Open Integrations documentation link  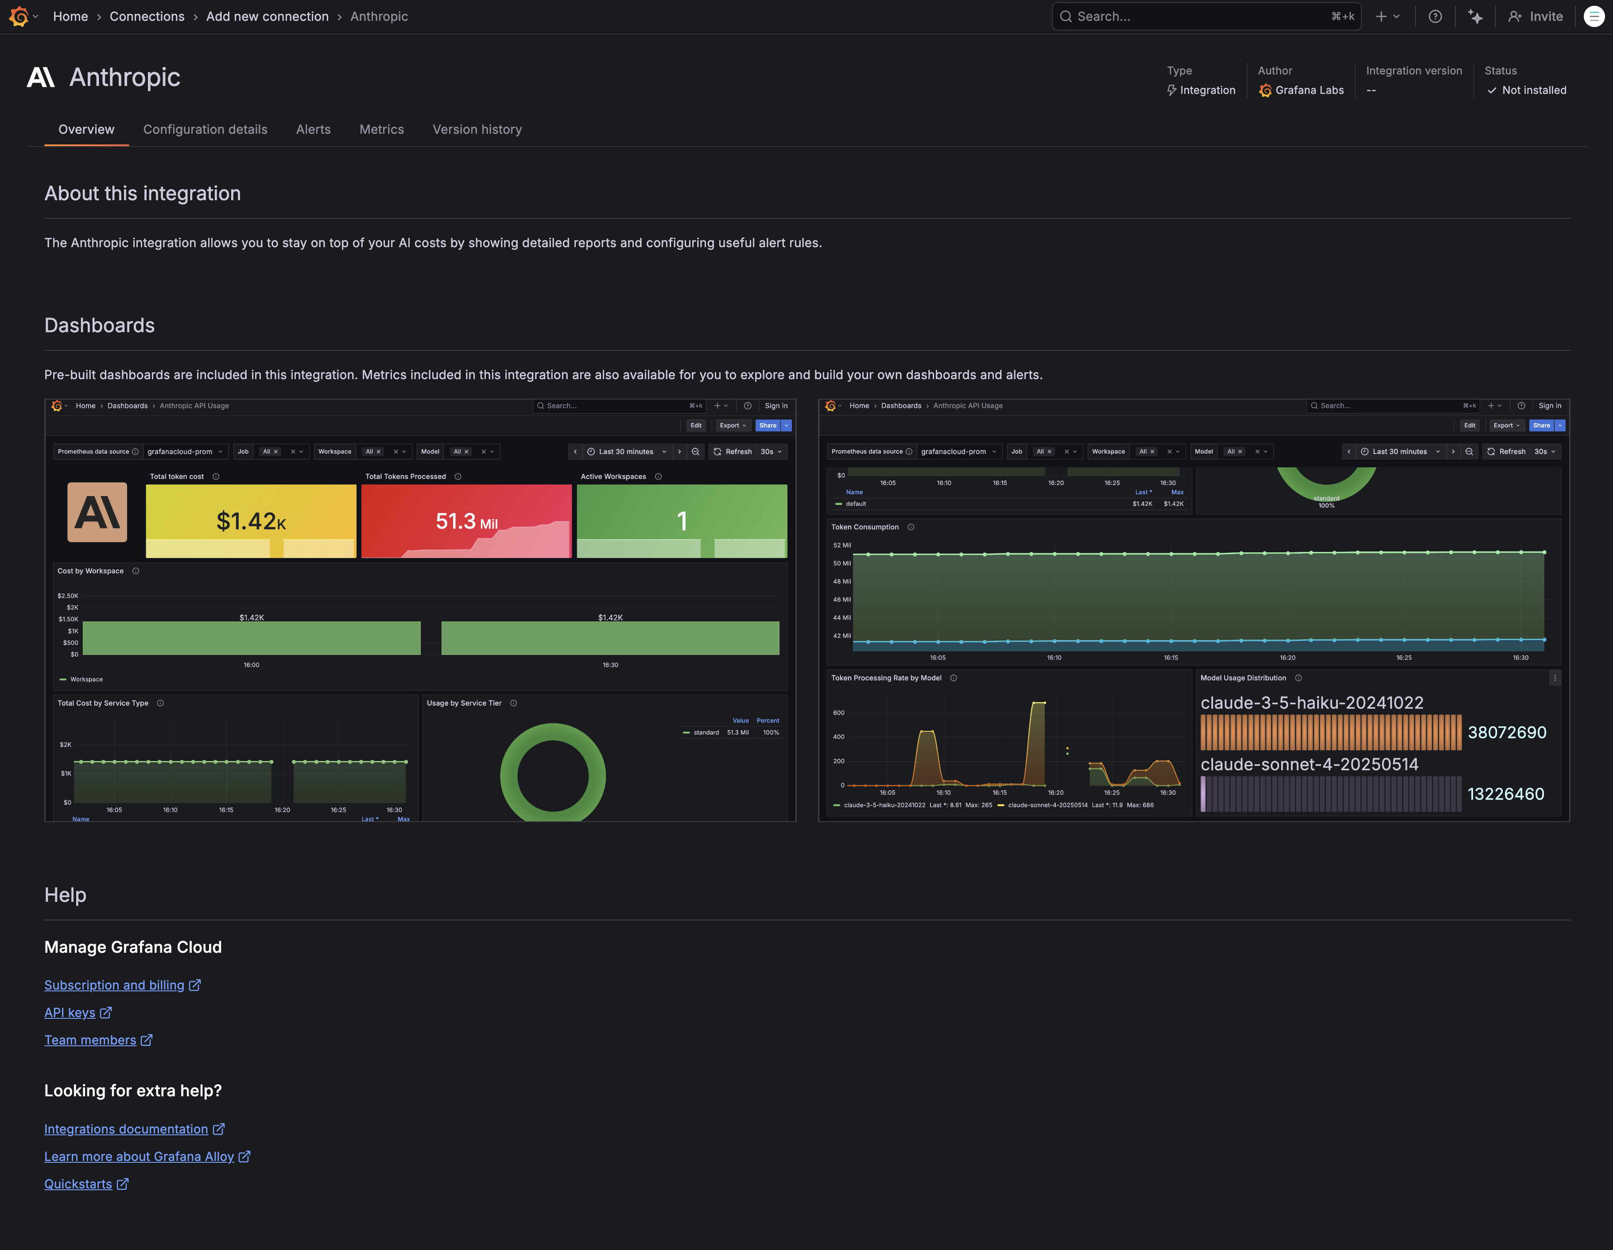(x=126, y=1130)
